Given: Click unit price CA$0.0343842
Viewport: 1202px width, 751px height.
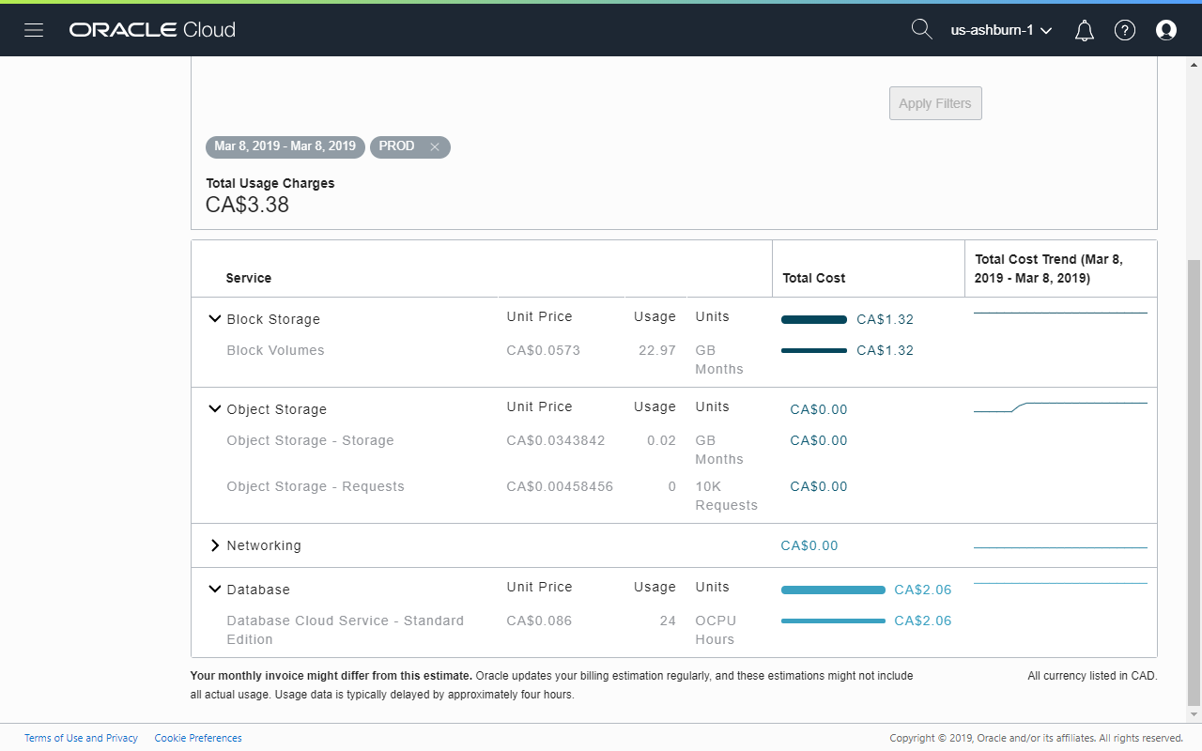Looking at the screenshot, I should [x=556, y=440].
